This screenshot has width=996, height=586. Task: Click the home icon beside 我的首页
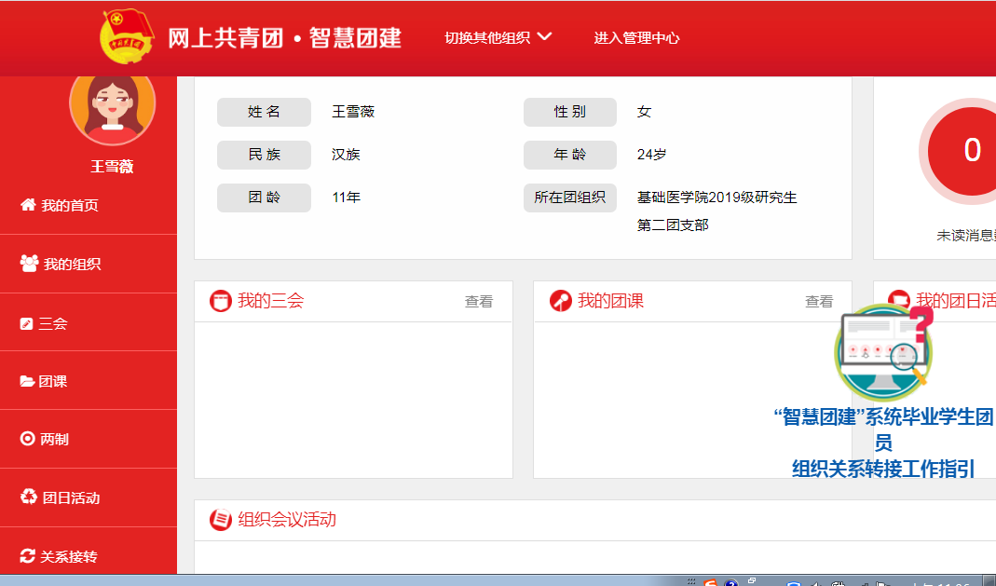pyautogui.click(x=28, y=205)
